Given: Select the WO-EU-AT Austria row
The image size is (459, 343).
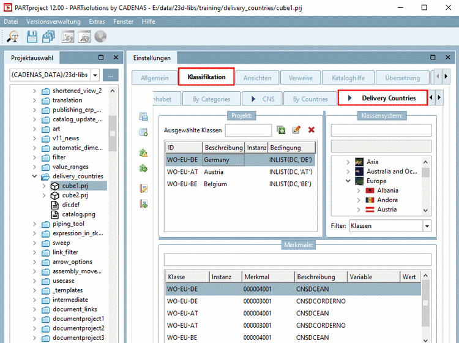Looking at the screenshot, I should click(x=240, y=172).
